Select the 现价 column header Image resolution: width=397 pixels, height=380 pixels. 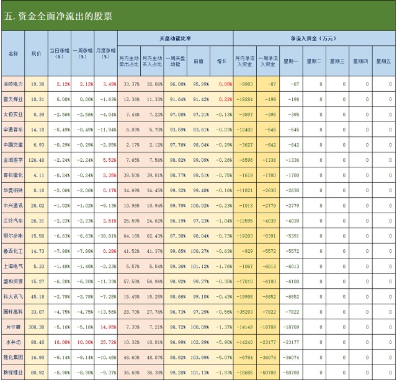[x=37, y=53]
